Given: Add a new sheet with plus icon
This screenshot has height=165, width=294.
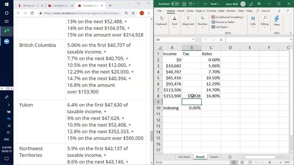Looking at the screenshot, I should [230, 157].
